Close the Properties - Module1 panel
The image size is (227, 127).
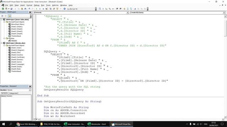pyautogui.click(x=30, y=86)
